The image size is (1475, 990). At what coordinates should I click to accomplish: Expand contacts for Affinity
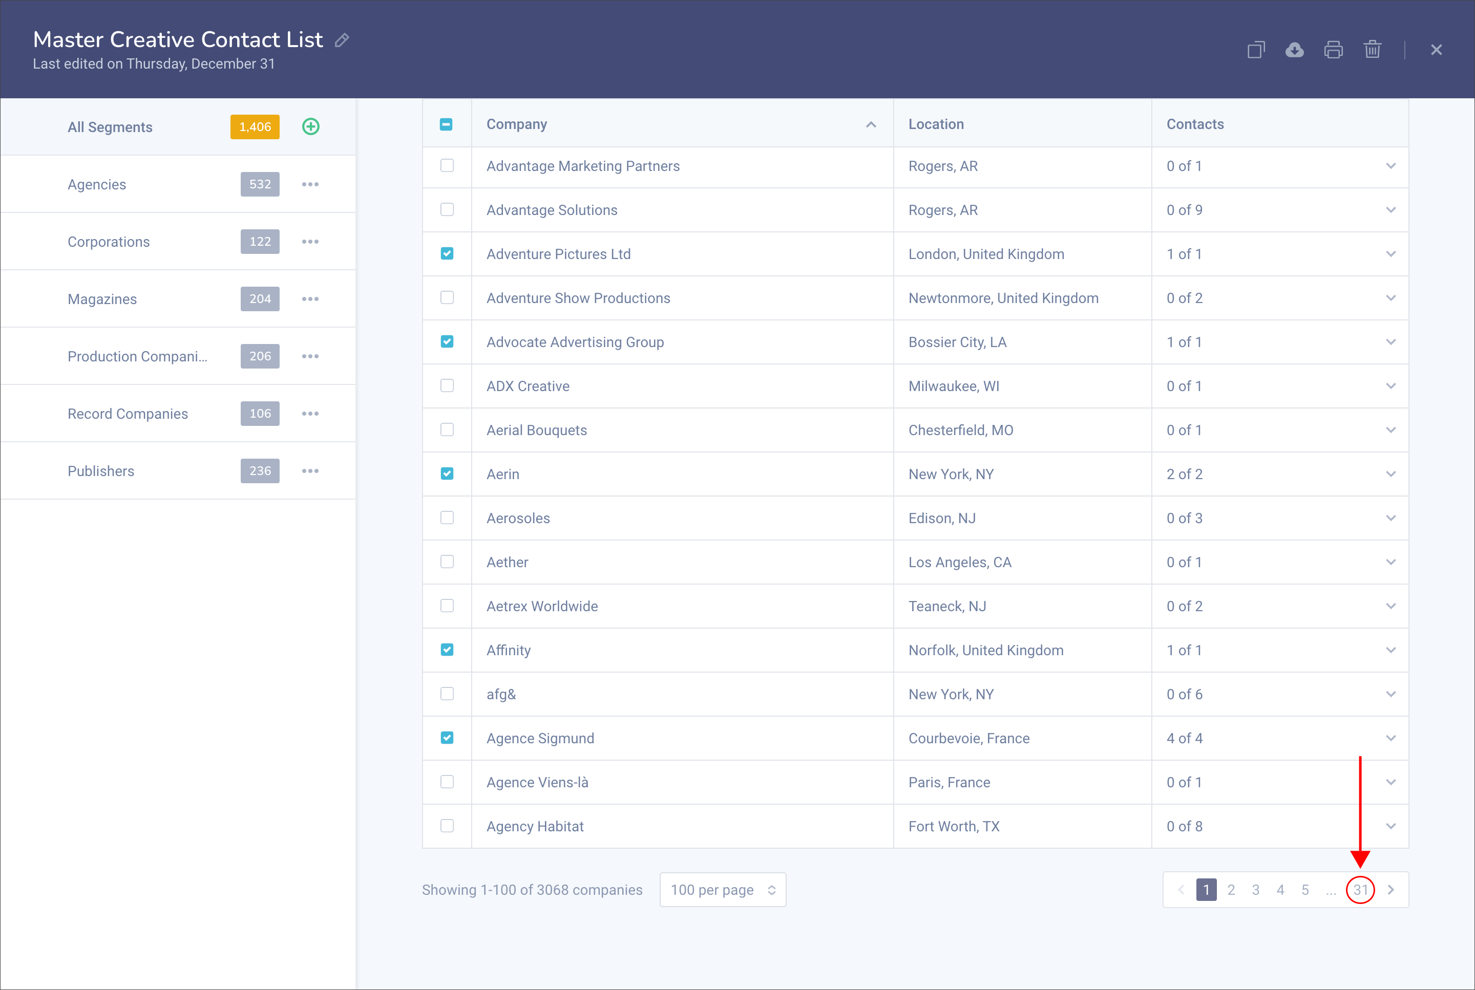pyautogui.click(x=1390, y=650)
